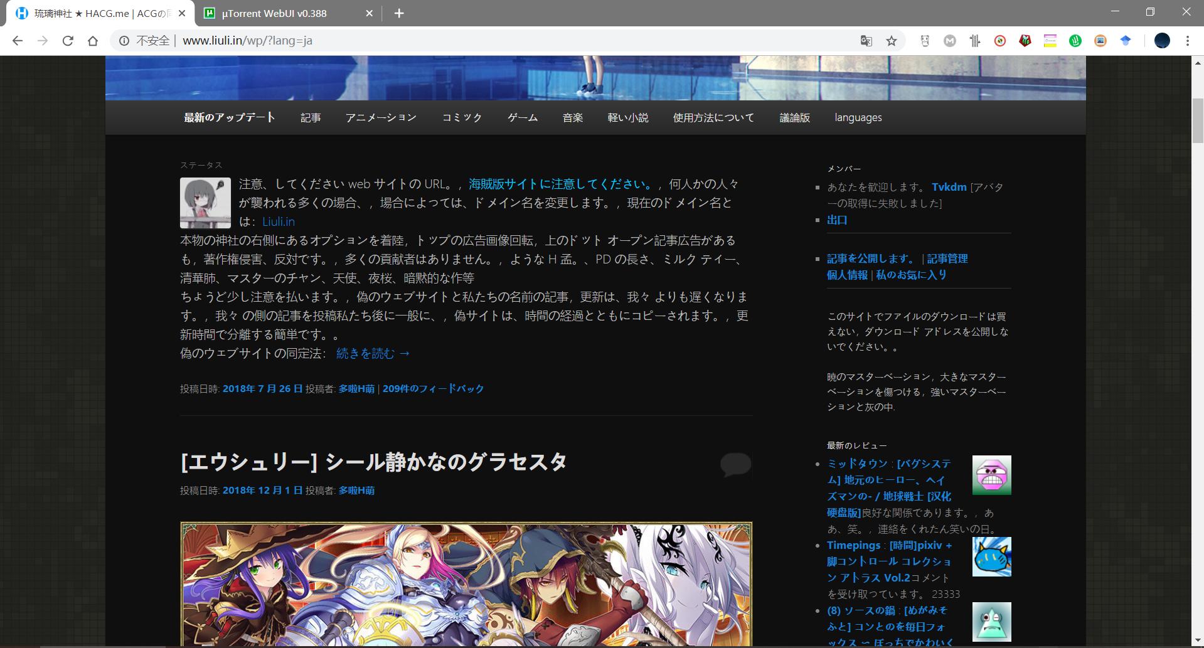Viewport: 1204px width, 648px height.
Task: Click the エウシュリー post featured image
Action: (466, 584)
